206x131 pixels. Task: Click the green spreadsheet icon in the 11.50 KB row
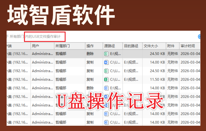(x=106, y=80)
